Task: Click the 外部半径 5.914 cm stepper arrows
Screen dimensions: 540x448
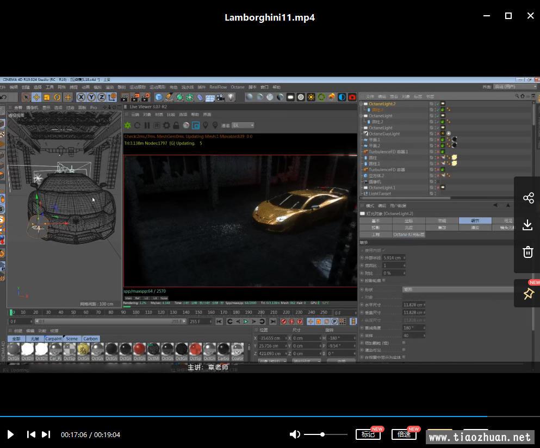Action: (404, 258)
